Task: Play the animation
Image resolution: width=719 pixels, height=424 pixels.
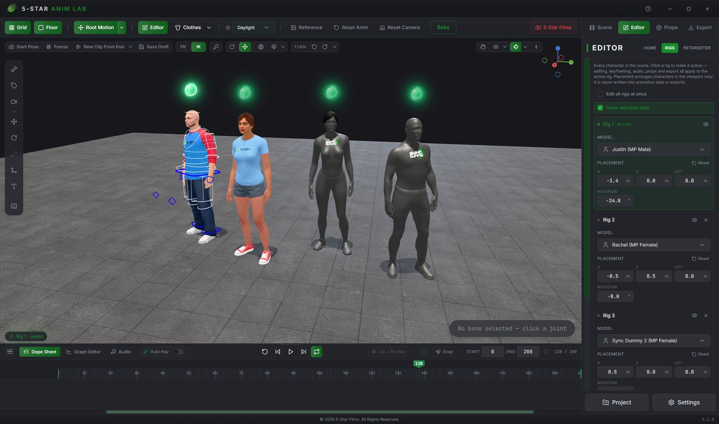Action: [291, 352]
